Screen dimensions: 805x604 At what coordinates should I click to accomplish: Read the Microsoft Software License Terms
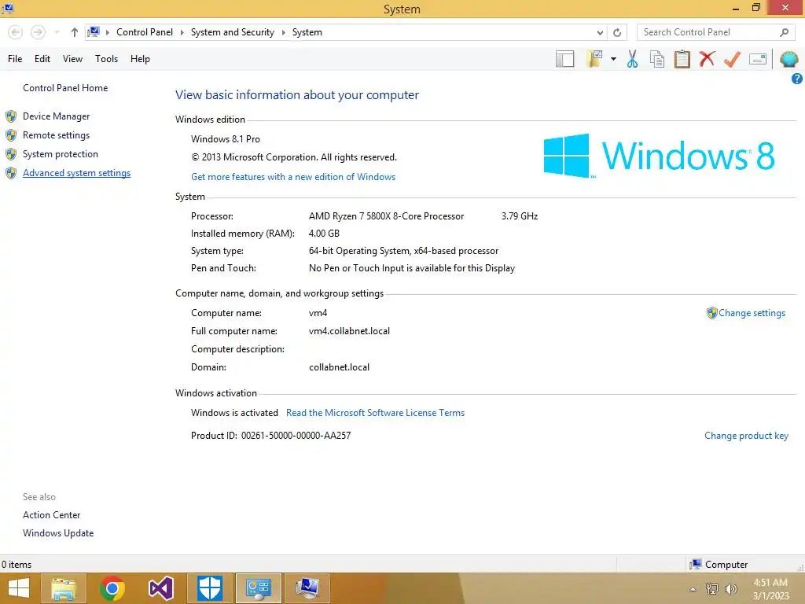point(375,412)
